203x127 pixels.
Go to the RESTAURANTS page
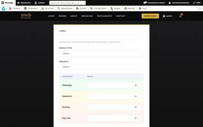(x=104, y=16)
